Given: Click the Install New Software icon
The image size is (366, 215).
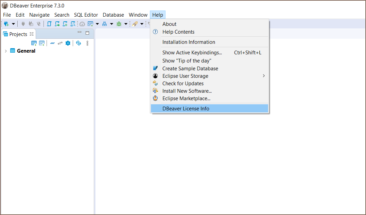Looking at the screenshot, I should coord(155,90).
